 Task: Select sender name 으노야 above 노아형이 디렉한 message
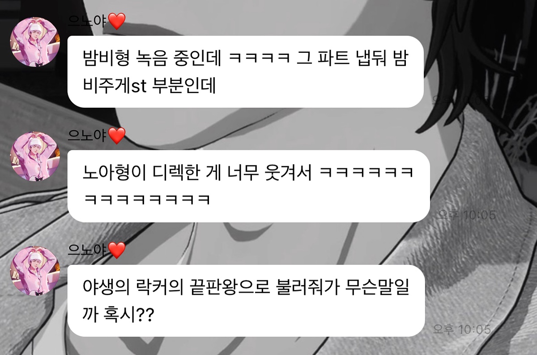88,135
